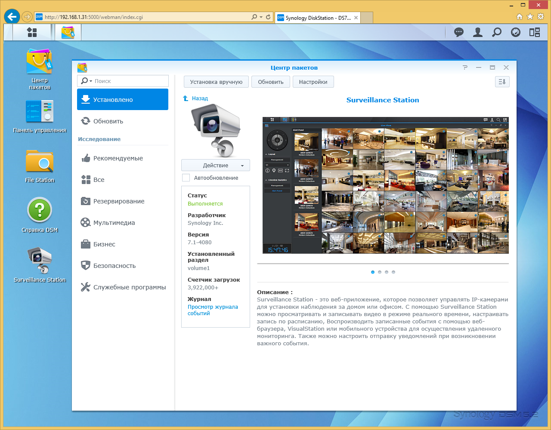This screenshot has height=430, width=551.
Task: Open the Просмотр журнала событий link
Action: 213,310
